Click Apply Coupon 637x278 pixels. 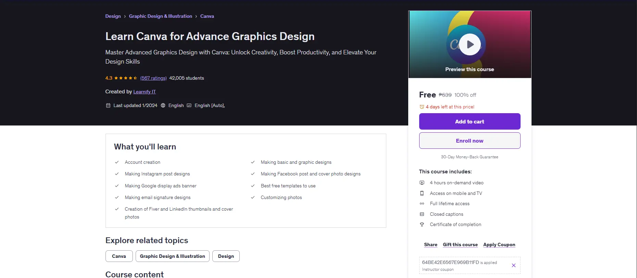coord(499,244)
